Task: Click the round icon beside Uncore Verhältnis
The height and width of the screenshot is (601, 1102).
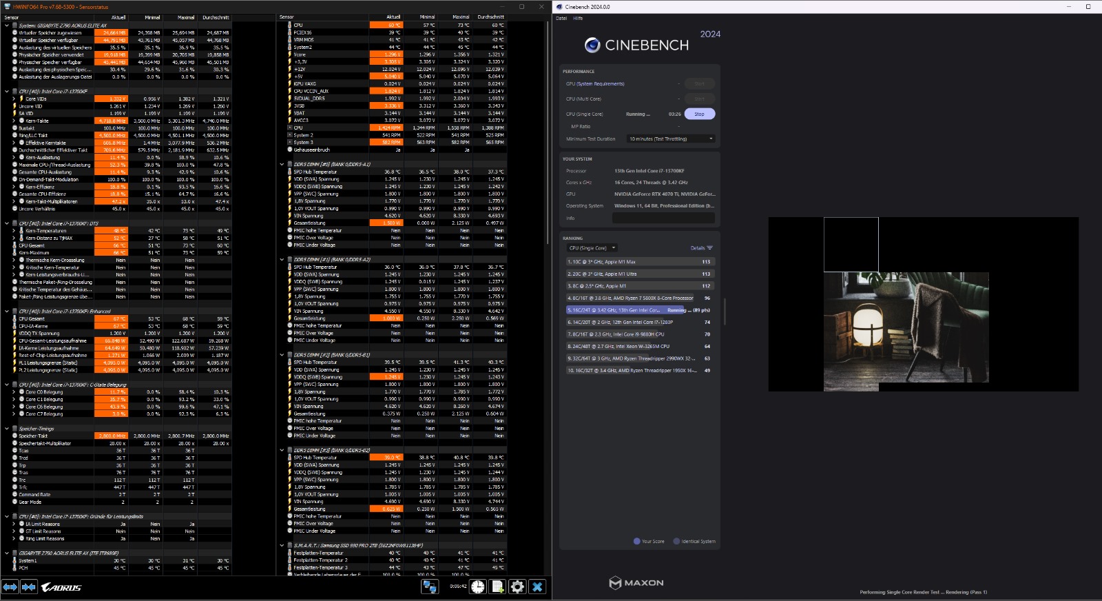Action: [14, 209]
